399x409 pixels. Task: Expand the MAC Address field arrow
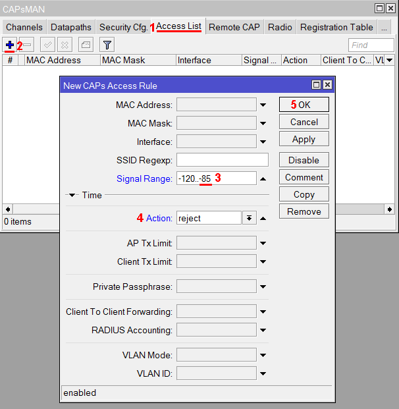point(263,105)
